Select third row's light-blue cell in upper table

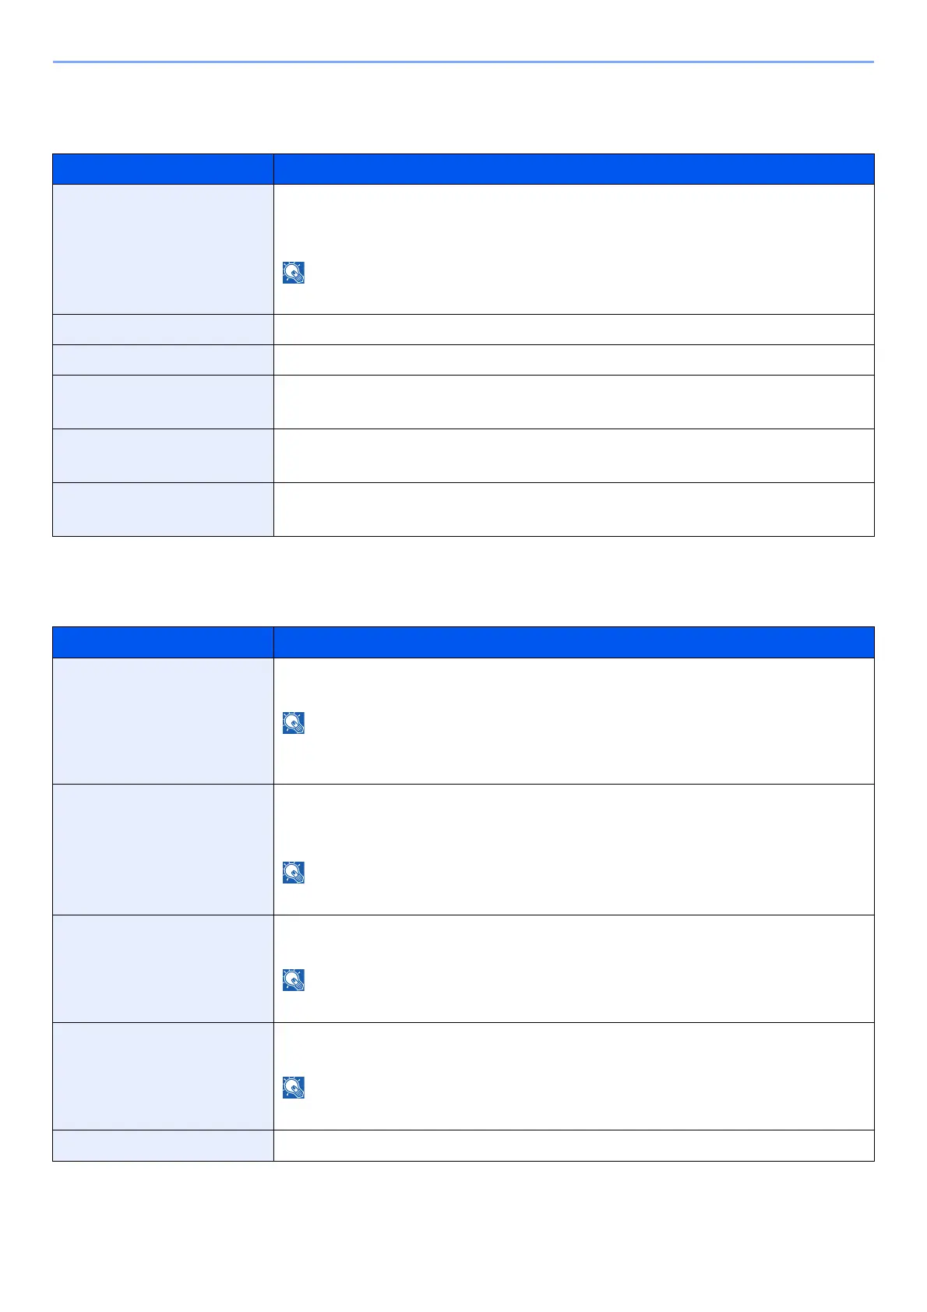click(163, 360)
